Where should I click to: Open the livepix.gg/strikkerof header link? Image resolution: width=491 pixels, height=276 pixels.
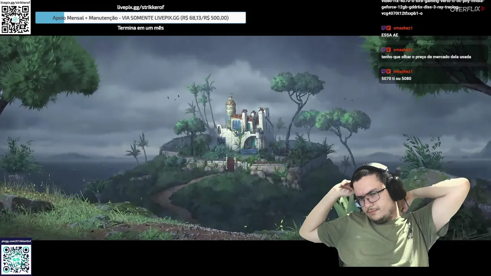coord(140,7)
